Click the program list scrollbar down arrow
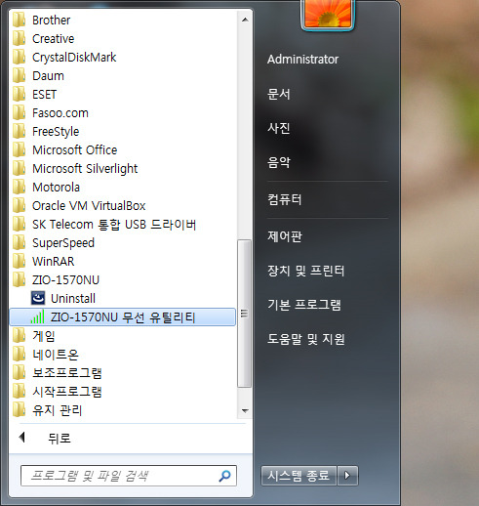This screenshot has width=479, height=506. coord(245,410)
